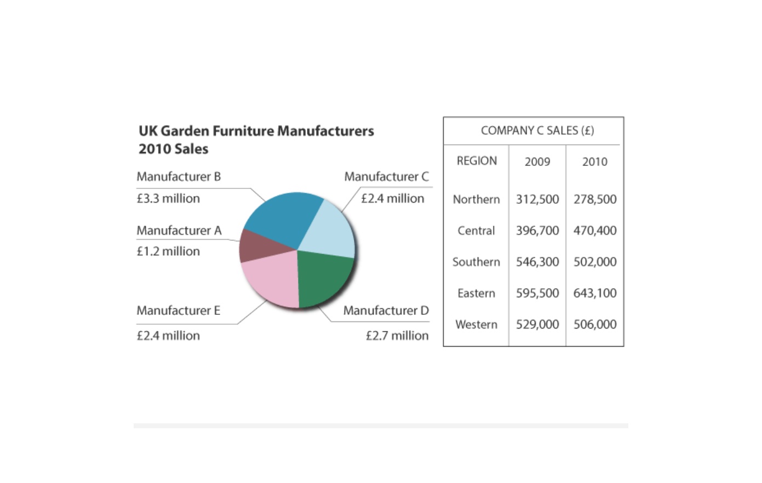This screenshot has width=762, height=483.
Task: Click the '2010' column header in table
Action: 595,162
